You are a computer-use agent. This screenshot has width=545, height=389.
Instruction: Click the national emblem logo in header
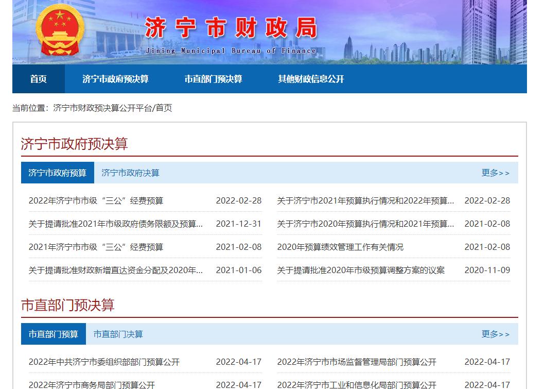(60, 30)
